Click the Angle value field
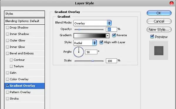Screen dimensions: 176x109 tap(91, 52)
